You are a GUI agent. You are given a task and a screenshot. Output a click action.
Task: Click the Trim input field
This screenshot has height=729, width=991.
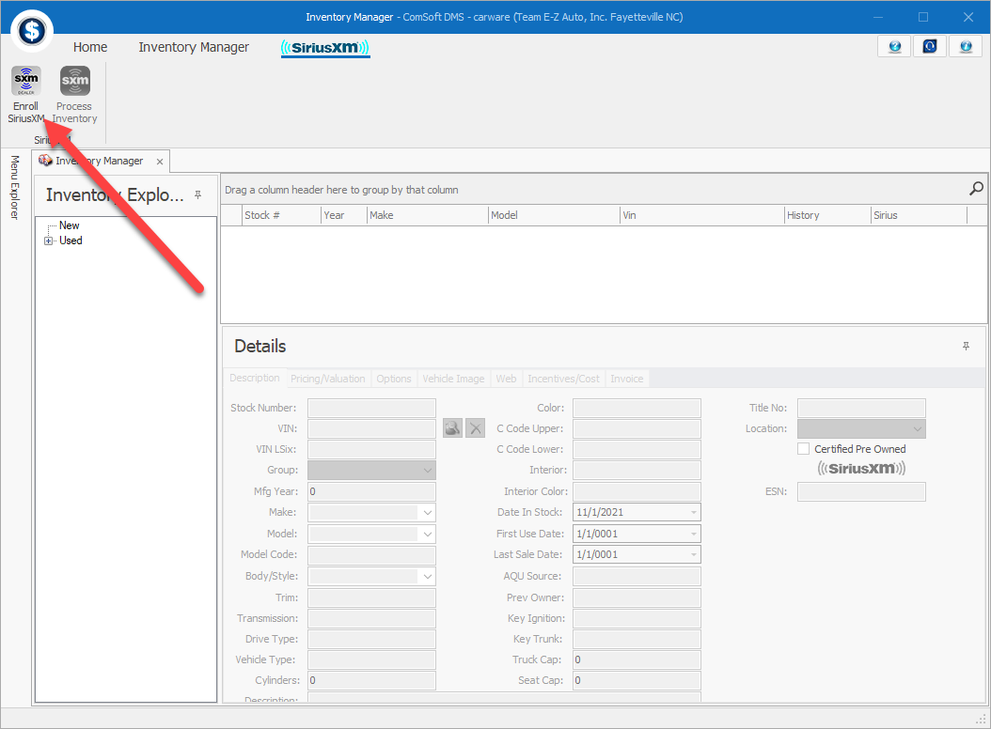[x=371, y=597]
